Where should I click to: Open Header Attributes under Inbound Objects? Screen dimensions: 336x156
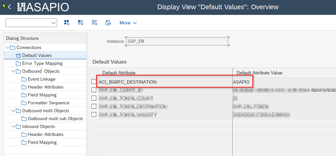click(x=46, y=134)
